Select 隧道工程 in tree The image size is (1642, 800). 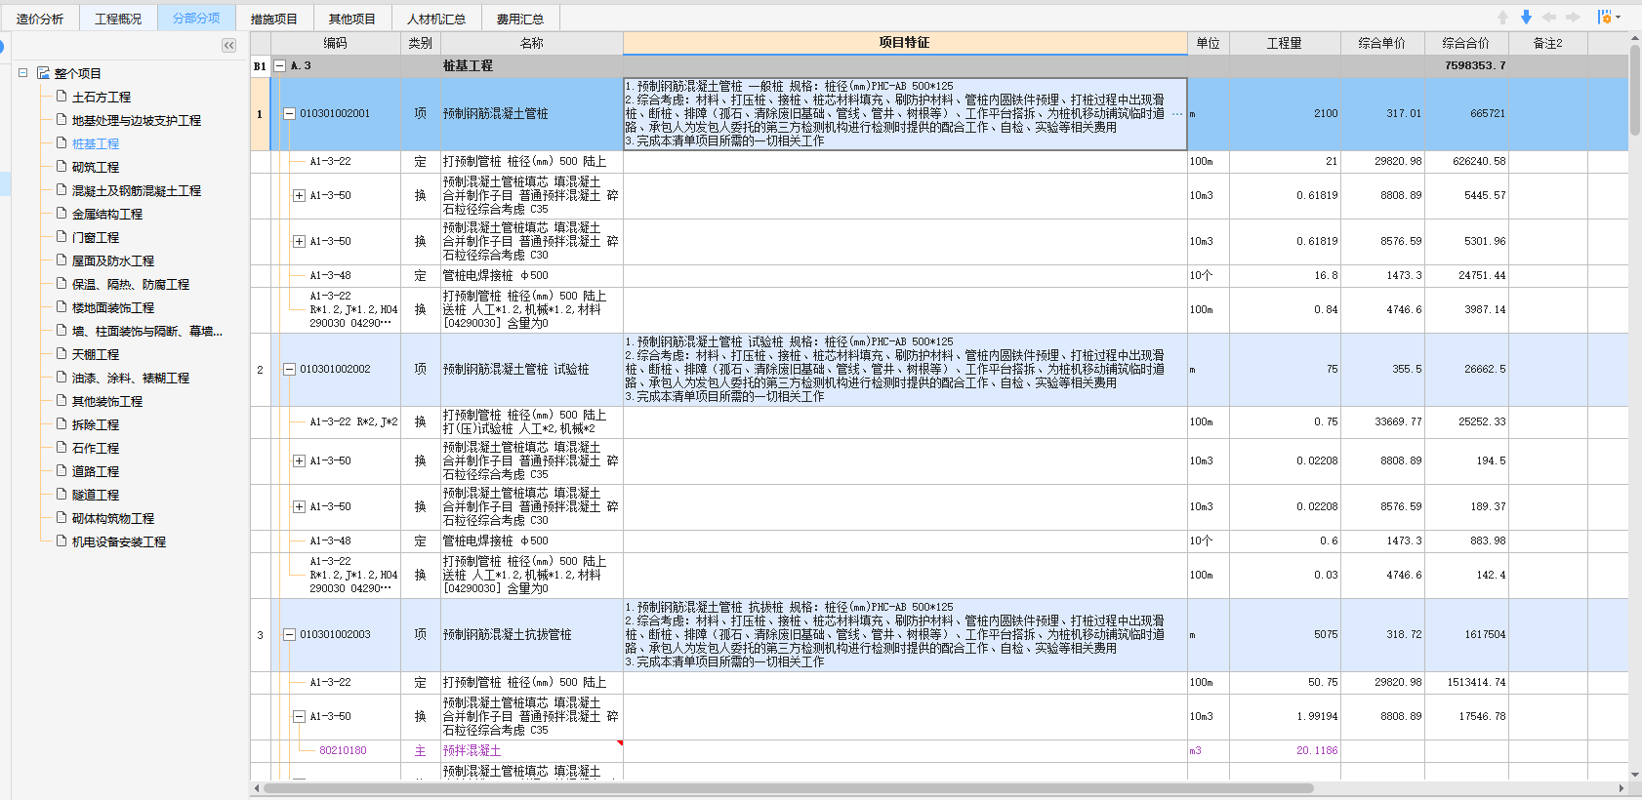coord(96,496)
